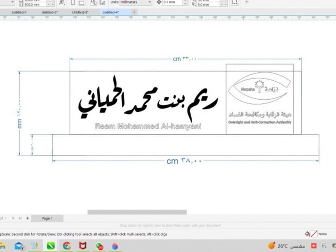Click the duplicate distance 5.0 mm field
Screen dimensions: 336x252
click(208, 4)
